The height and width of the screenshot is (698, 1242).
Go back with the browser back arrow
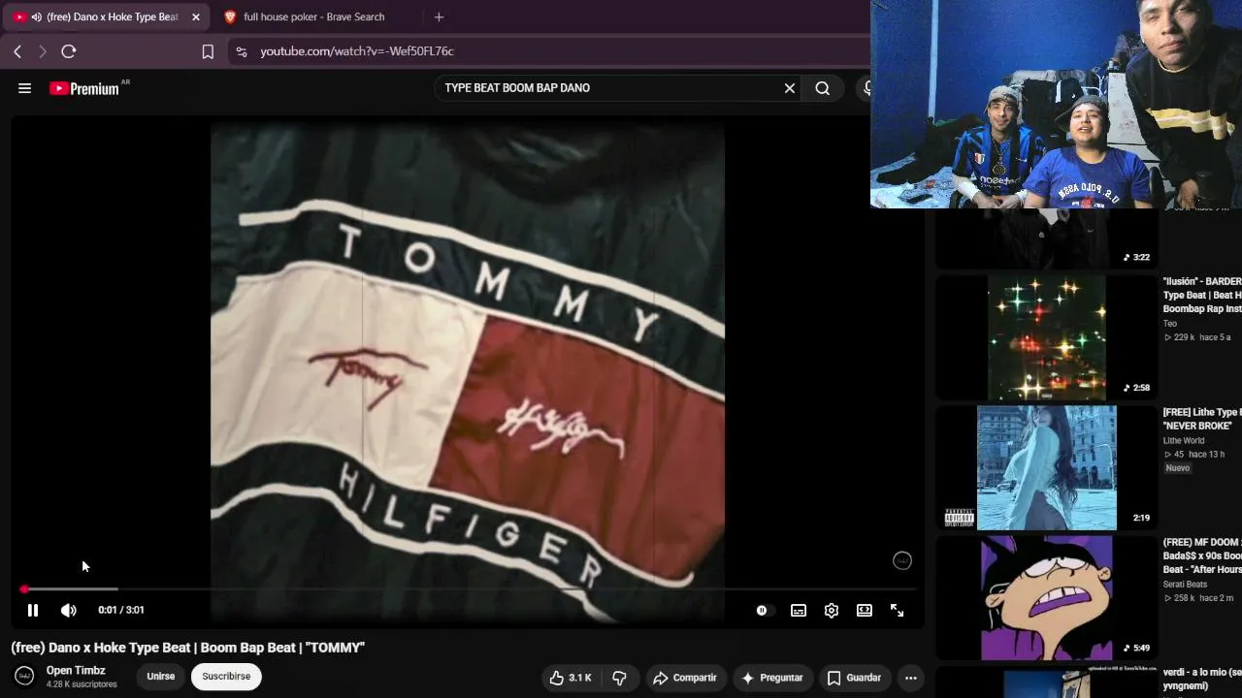(17, 51)
